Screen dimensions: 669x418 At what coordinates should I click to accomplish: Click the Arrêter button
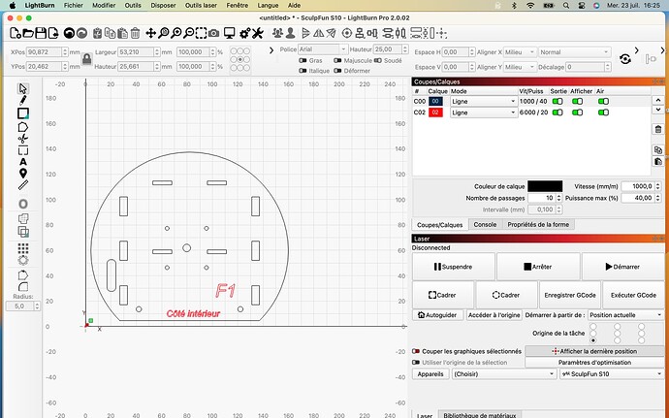coord(538,267)
